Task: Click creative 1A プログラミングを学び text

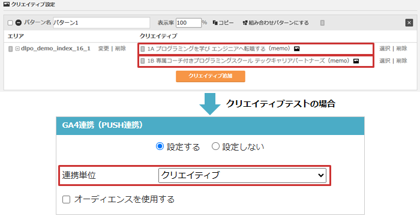Action: click(x=219, y=49)
